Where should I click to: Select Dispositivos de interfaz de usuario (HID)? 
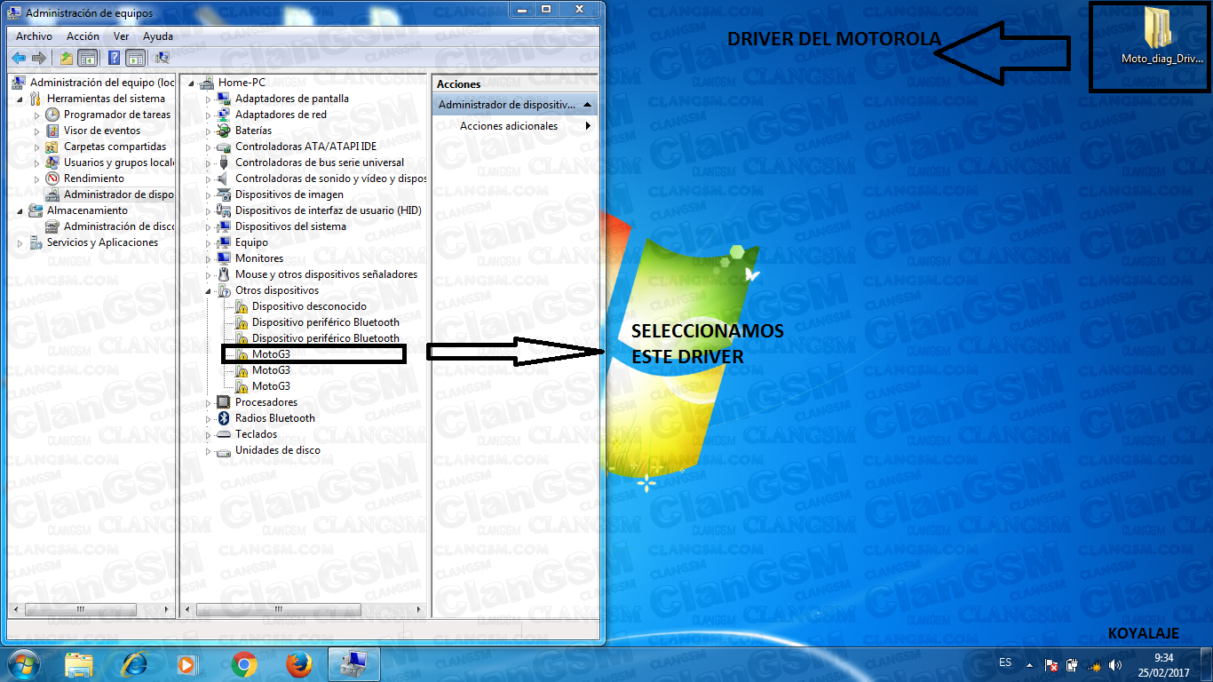[x=328, y=210]
